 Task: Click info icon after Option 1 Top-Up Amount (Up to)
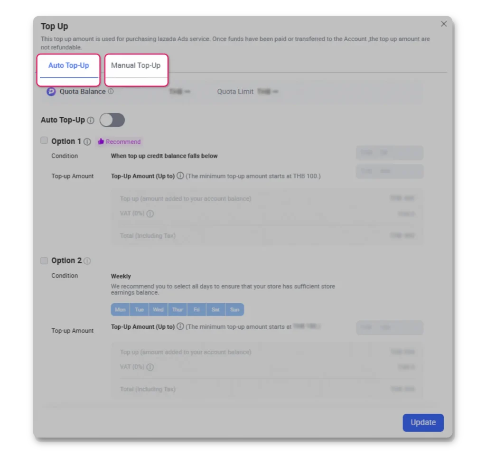(180, 176)
